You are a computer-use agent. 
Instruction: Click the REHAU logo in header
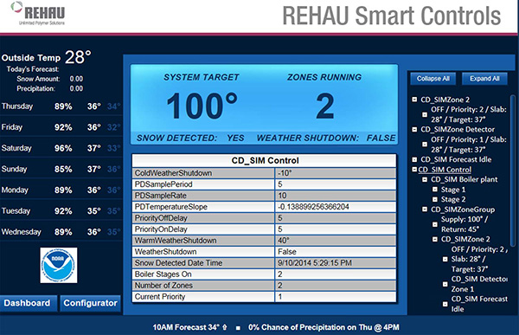coord(38,14)
